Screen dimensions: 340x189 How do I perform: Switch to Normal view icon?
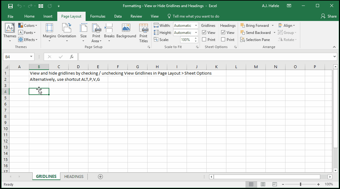(251, 184)
